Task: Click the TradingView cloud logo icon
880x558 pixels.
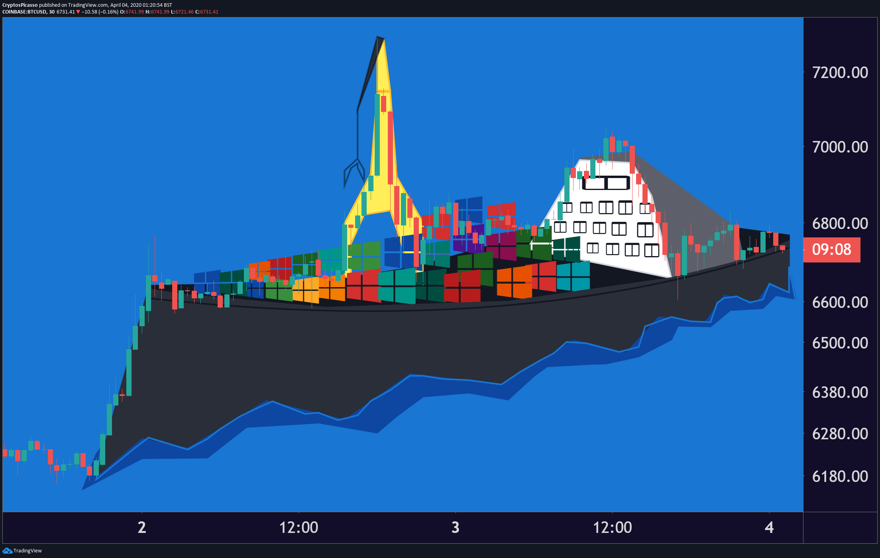Action: pyautogui.click(x=7, y=550)
